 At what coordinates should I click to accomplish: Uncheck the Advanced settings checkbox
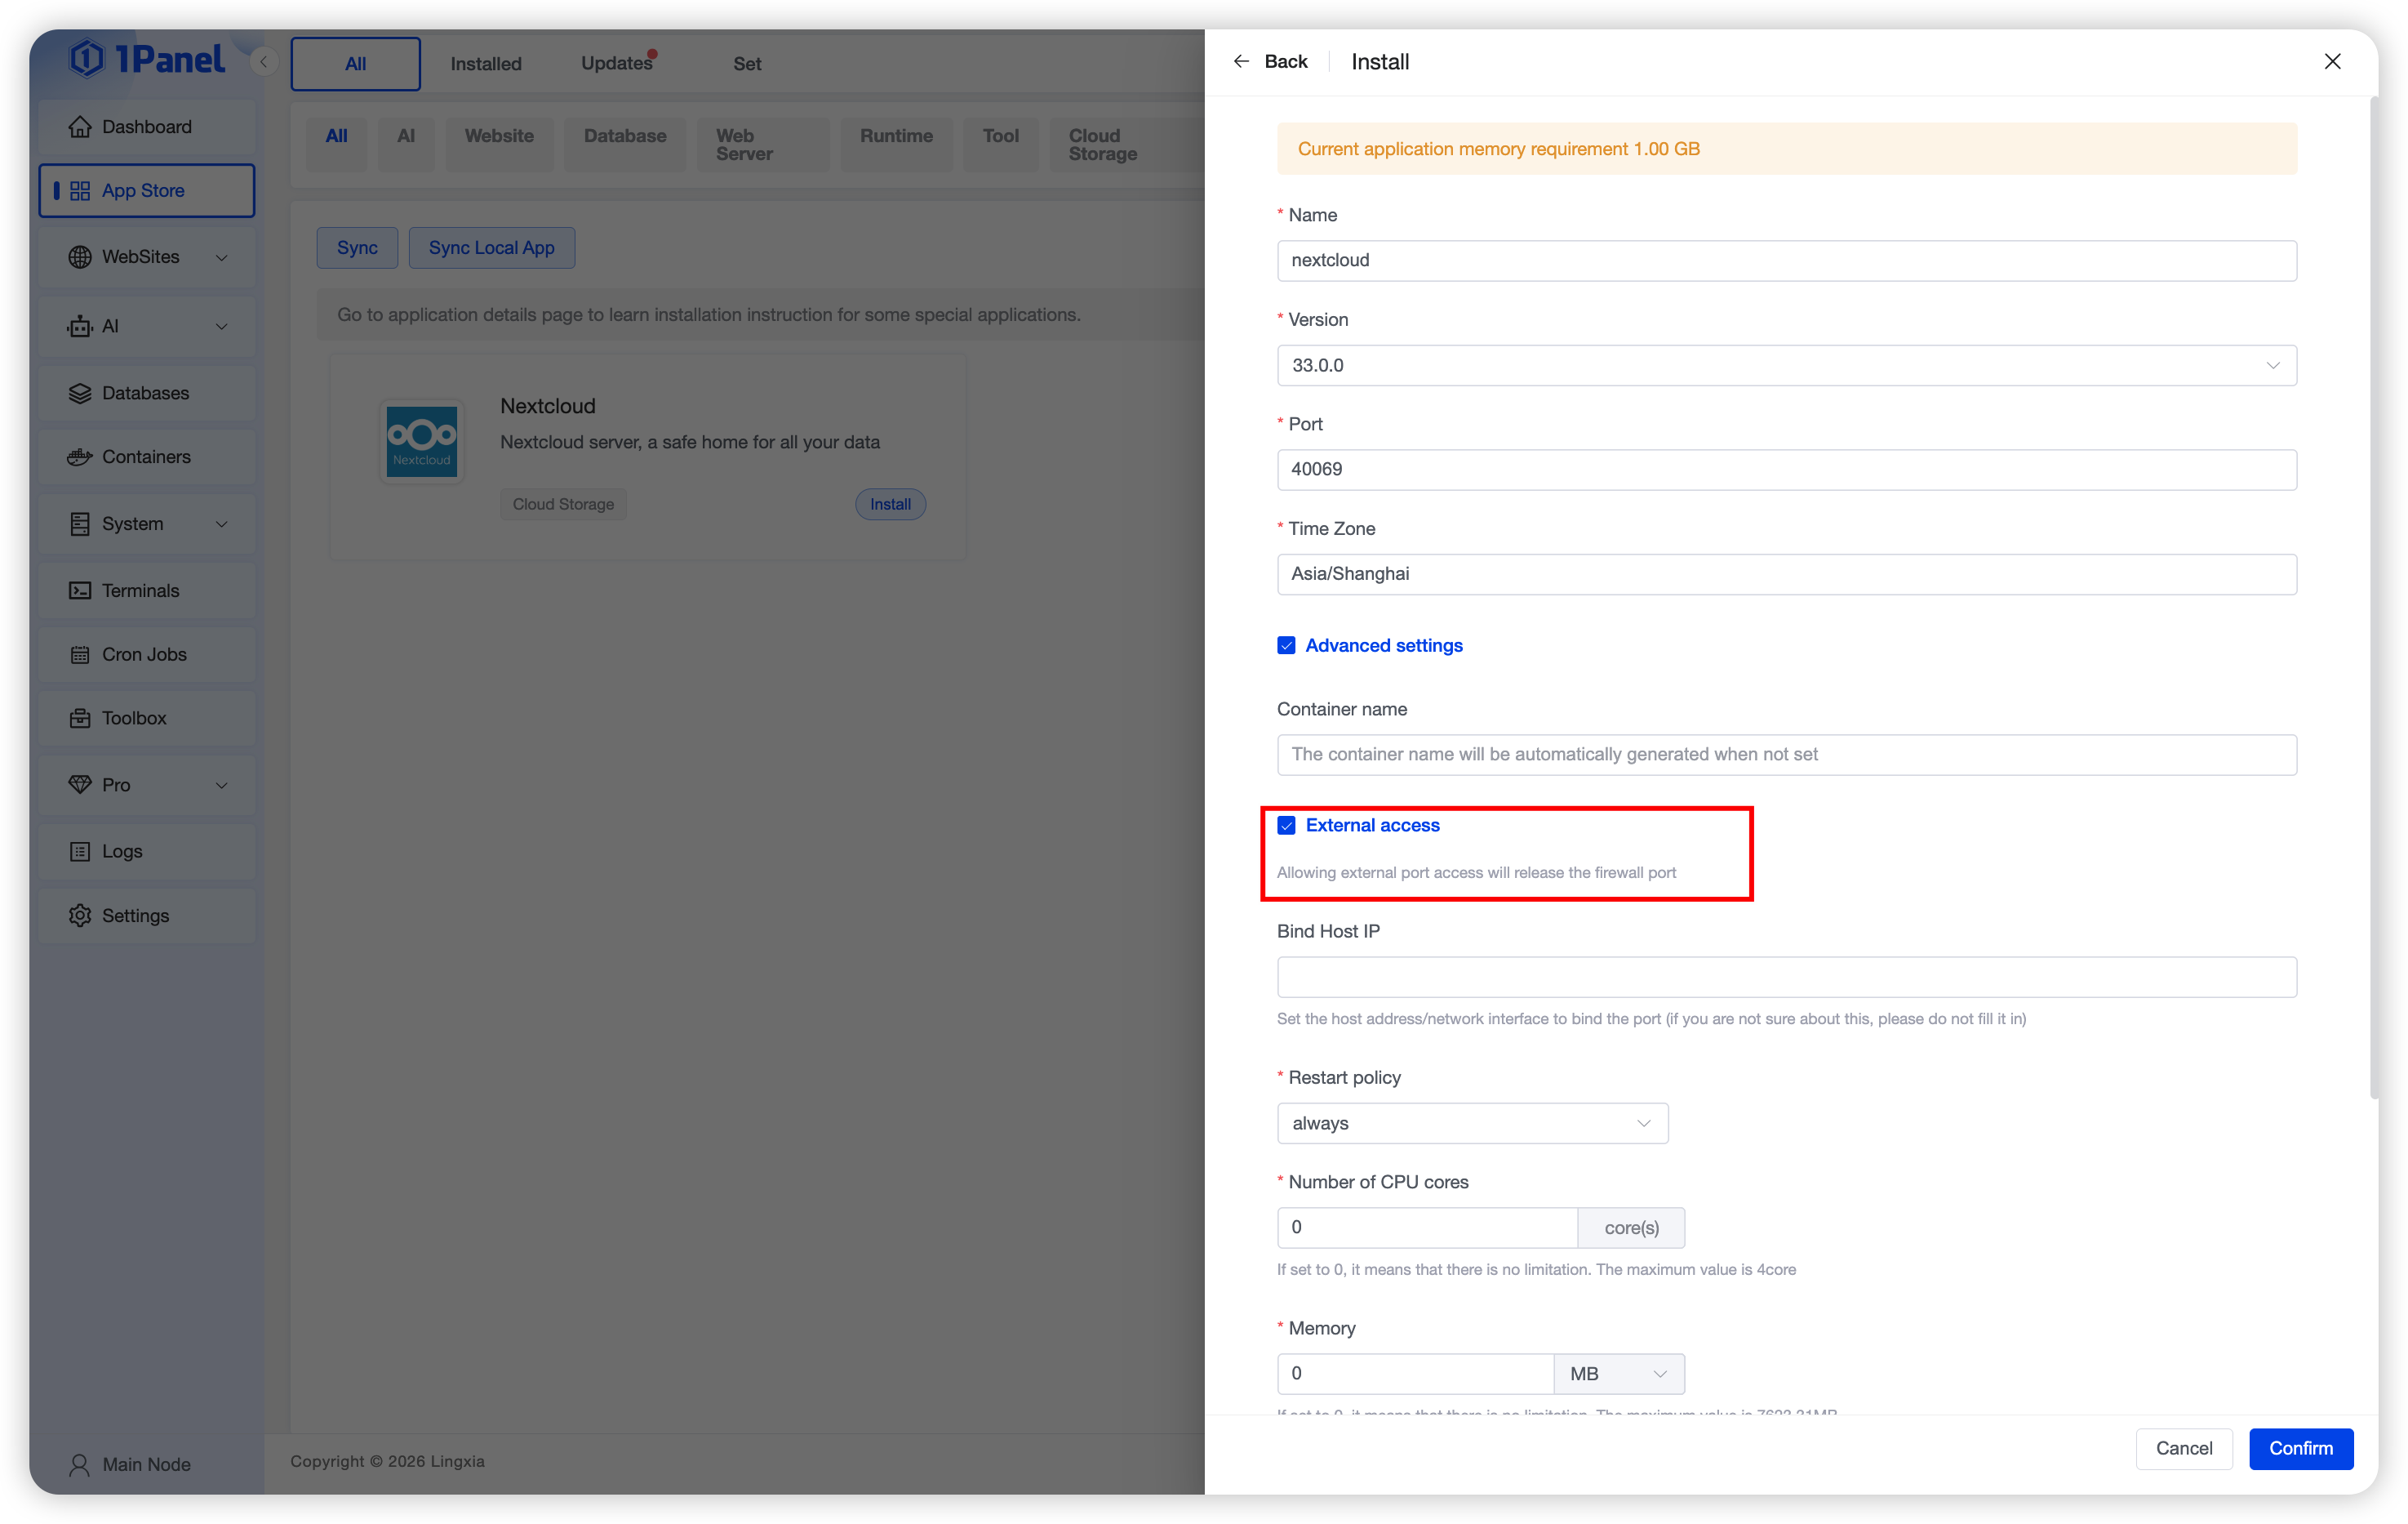coord(1286,645)
